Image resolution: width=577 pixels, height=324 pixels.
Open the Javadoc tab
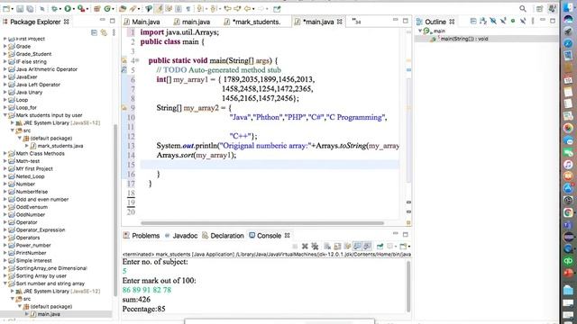click(x=181, y=236)
